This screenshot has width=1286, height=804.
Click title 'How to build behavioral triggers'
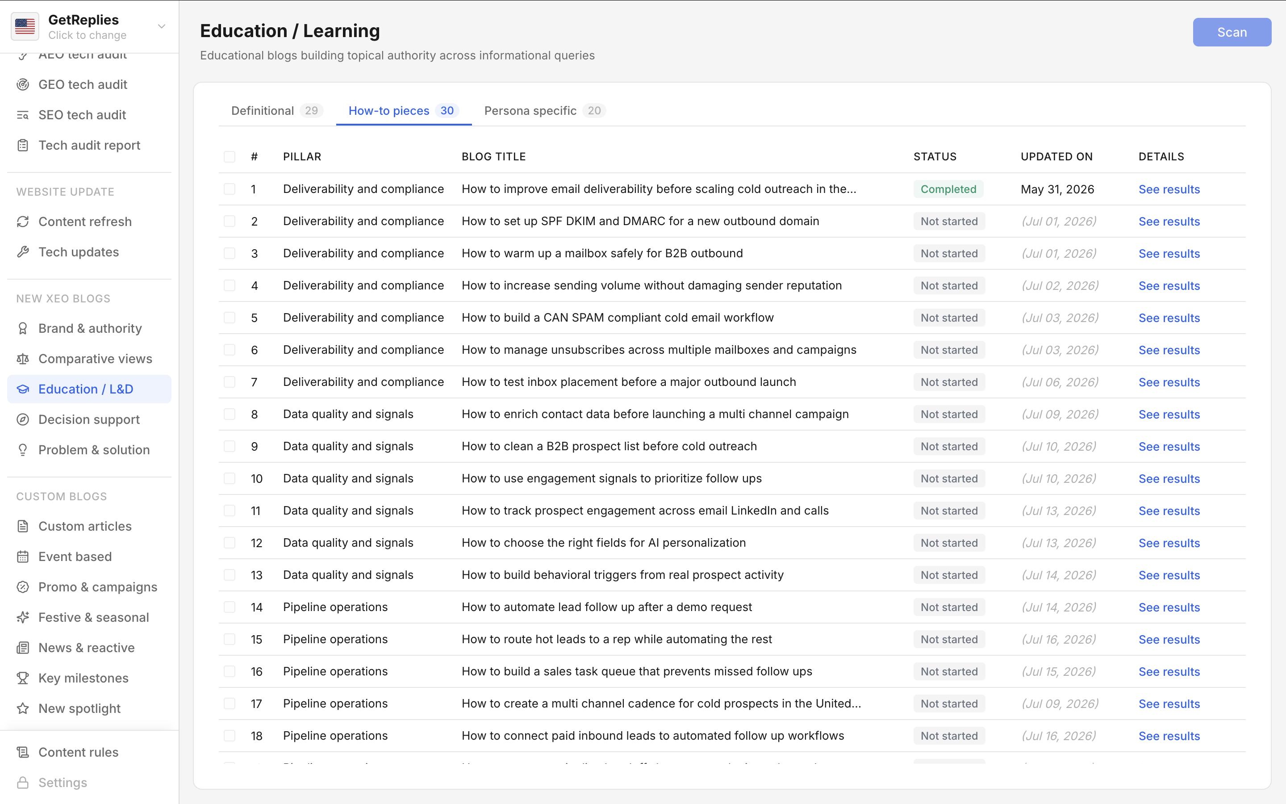(622, 575)
